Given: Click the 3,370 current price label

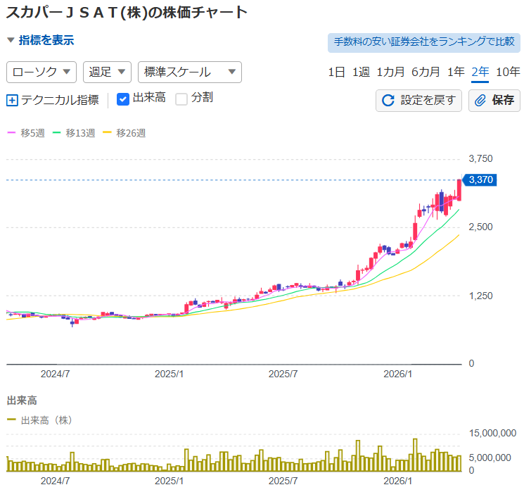Looking at the screenshot, I should click(x=481, y=180).
